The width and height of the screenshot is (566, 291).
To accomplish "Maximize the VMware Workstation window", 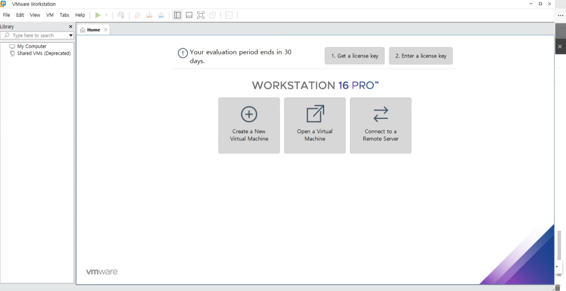I will (540, 4).
